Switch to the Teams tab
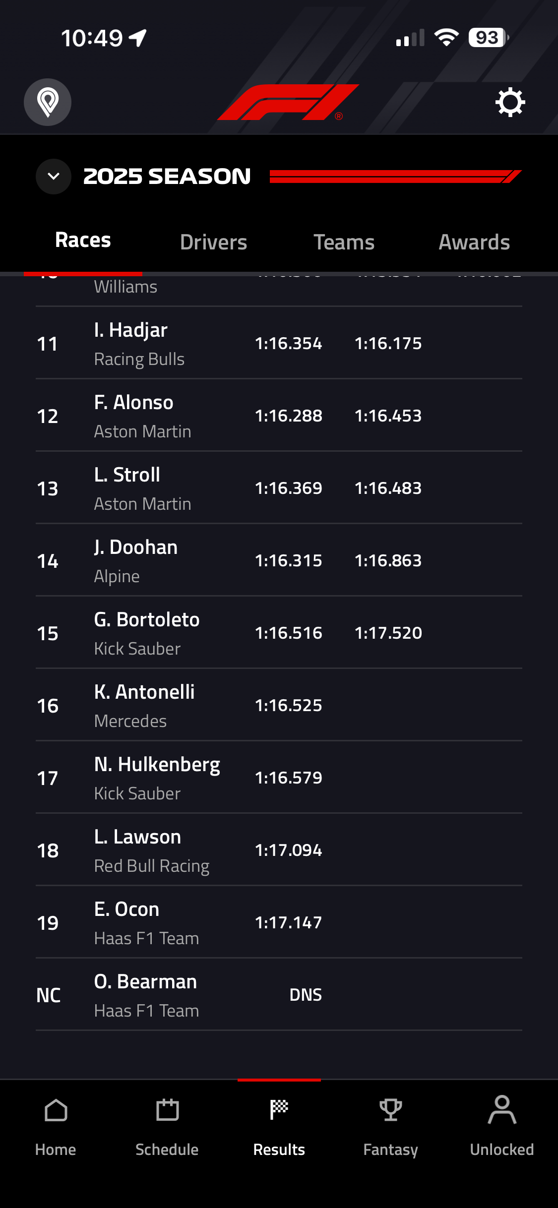Screen dimensions: 558x1208 [x=344, y=242]
